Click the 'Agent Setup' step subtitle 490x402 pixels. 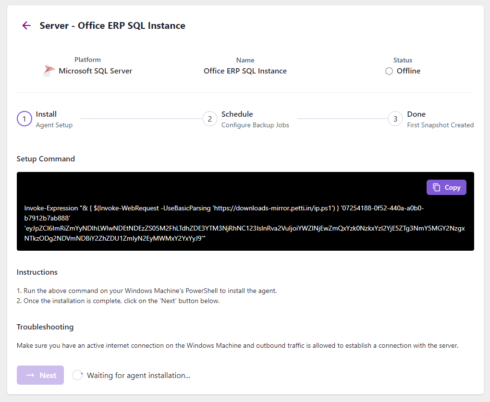coord(54,125)
